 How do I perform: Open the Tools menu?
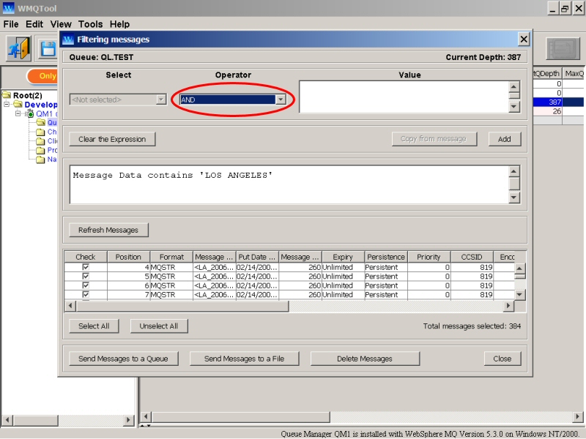coord(90,24)
